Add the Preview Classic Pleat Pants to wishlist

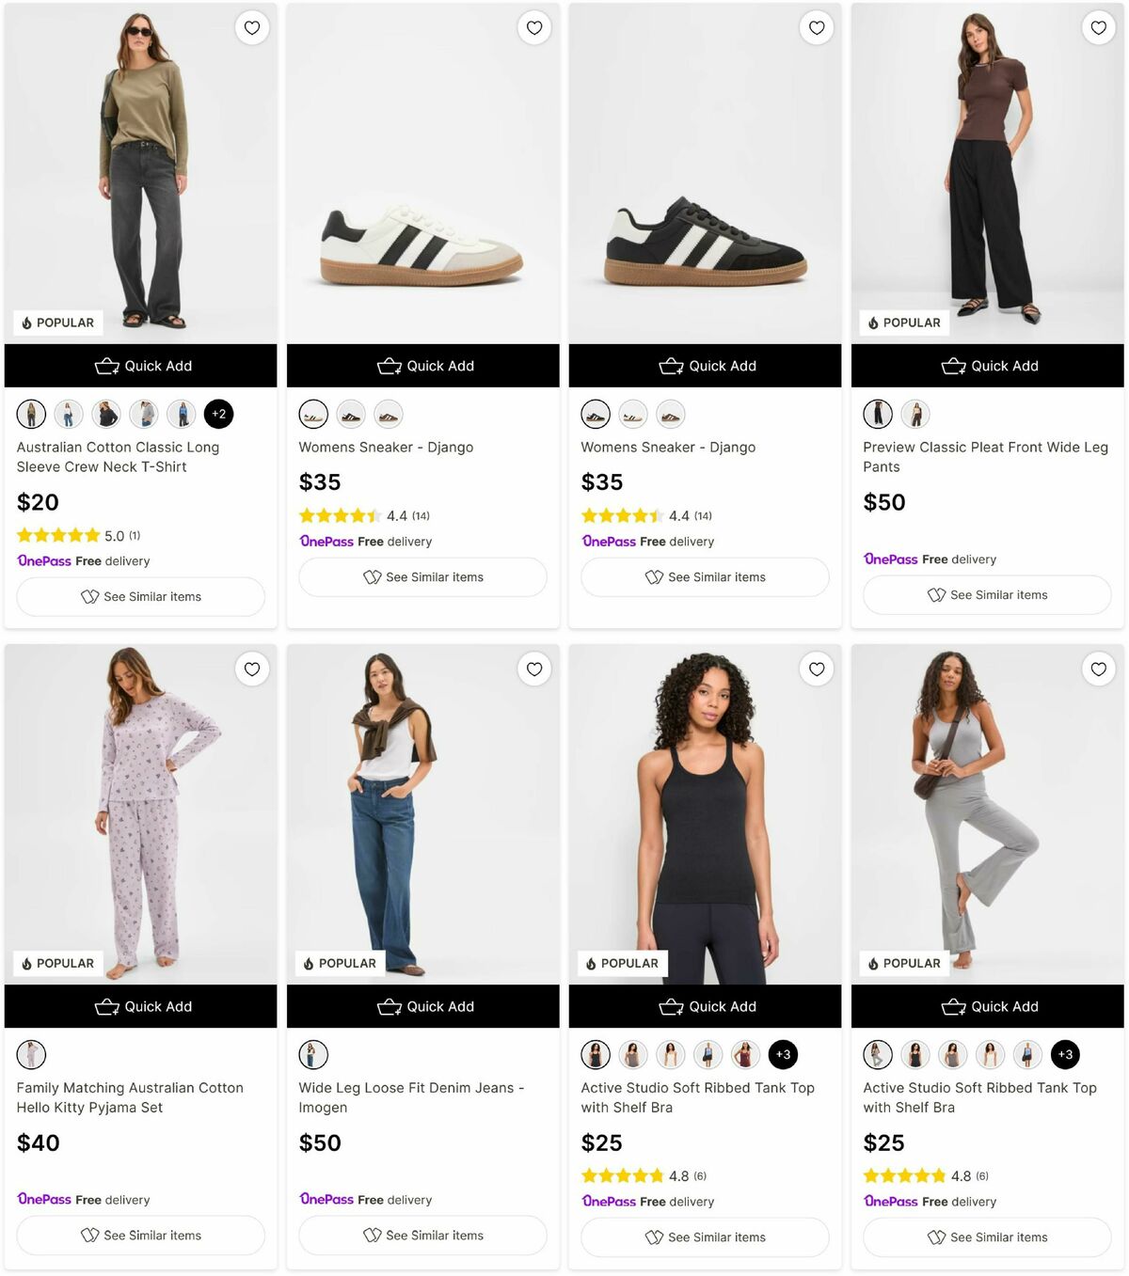1098,28
